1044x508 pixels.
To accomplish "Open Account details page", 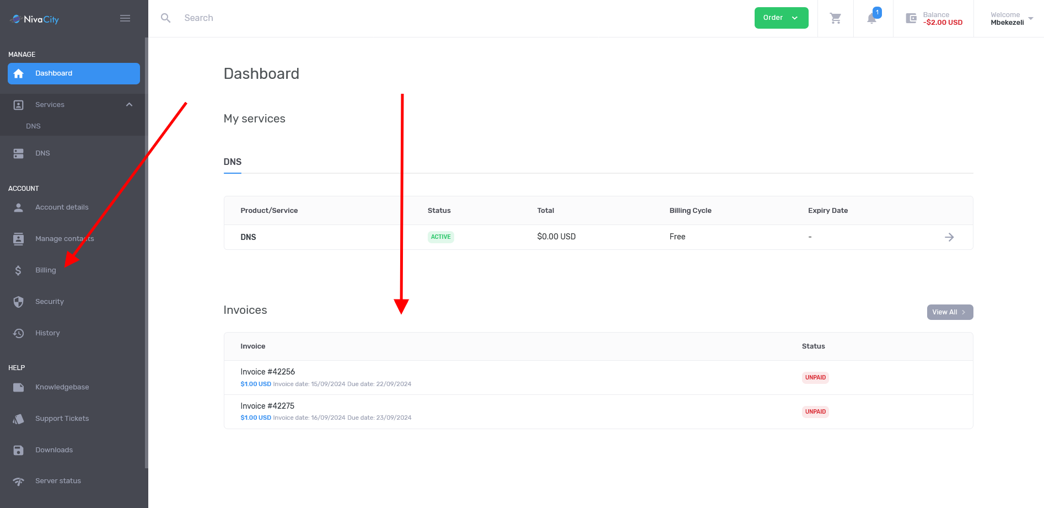I will pyautogui.click(x=62, y=207).
